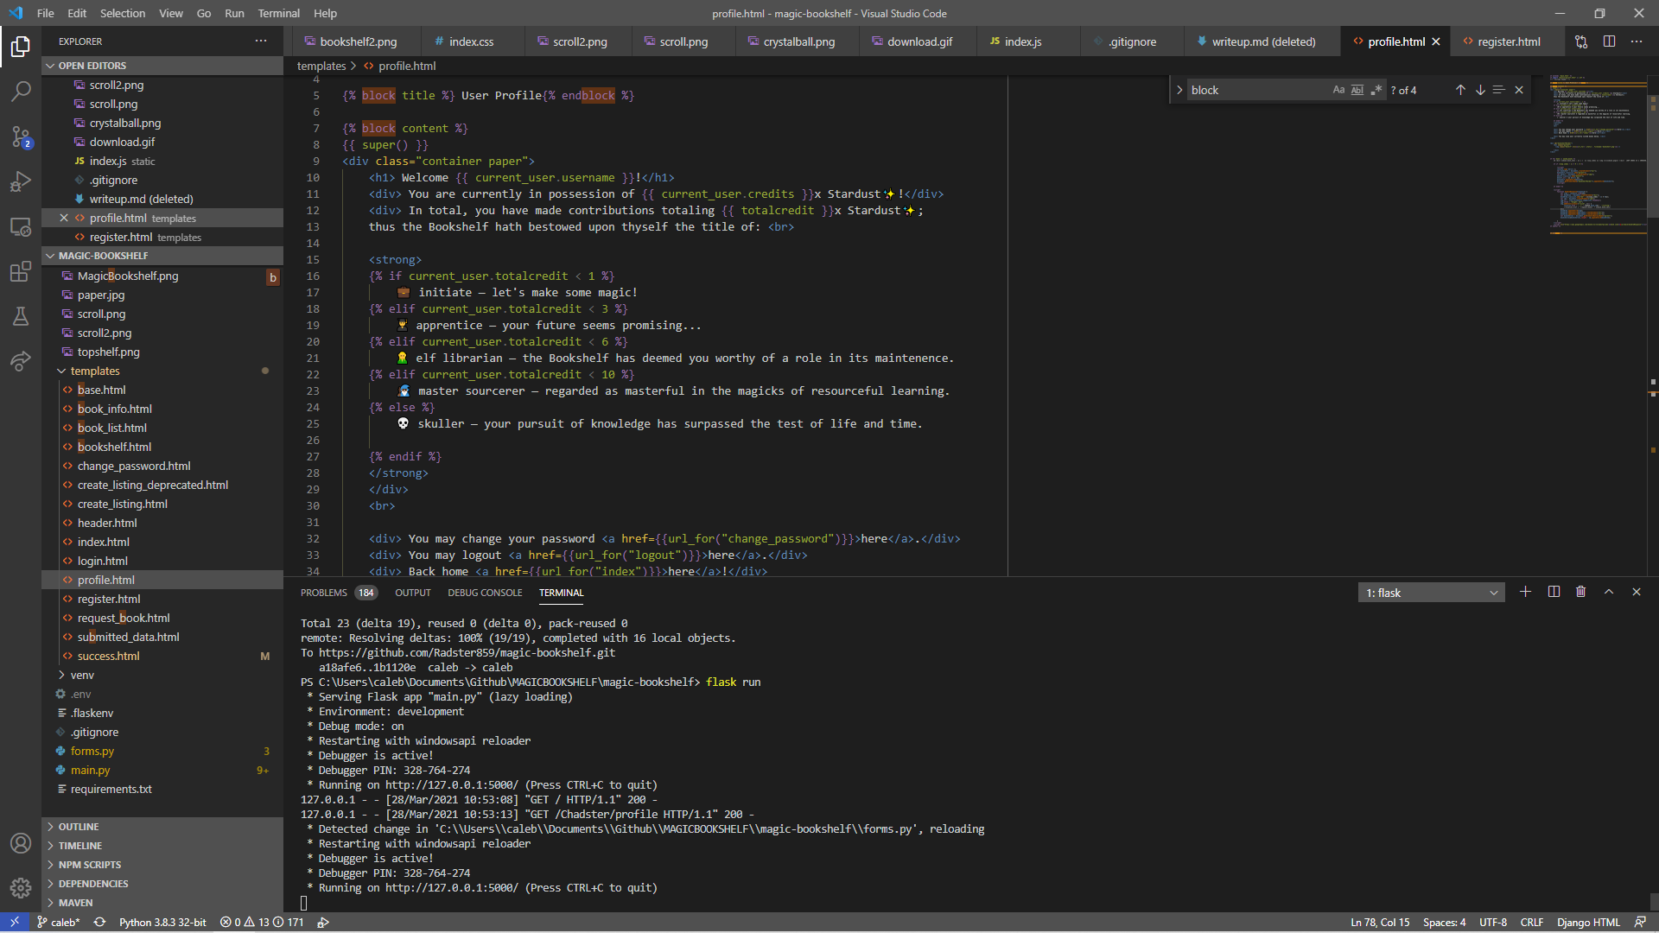The image size is (1659, 933).
Task: Open Manage gear icon in activity bar
Action: tap(21, 888)
